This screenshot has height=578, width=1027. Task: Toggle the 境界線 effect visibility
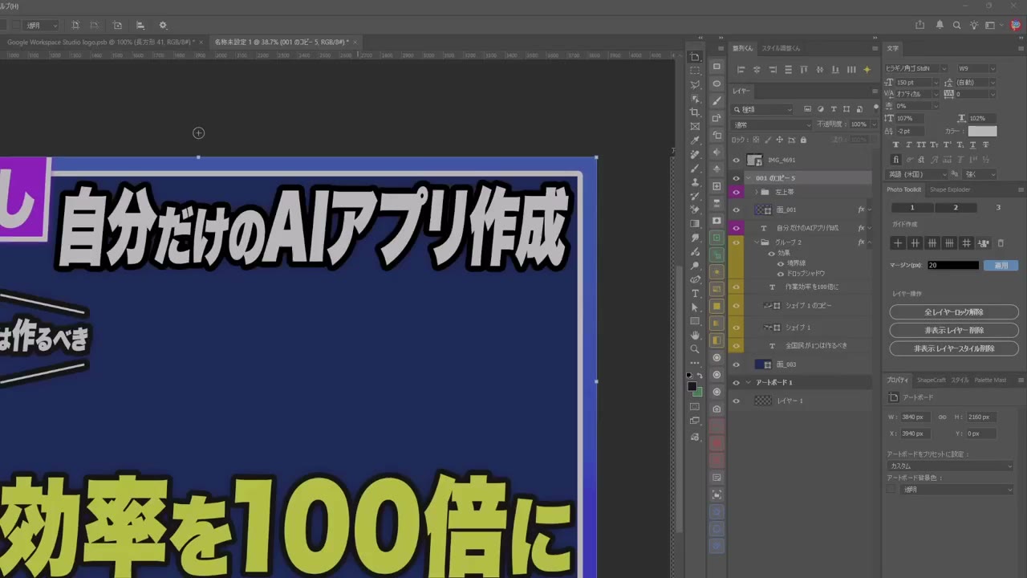[781, 263]
